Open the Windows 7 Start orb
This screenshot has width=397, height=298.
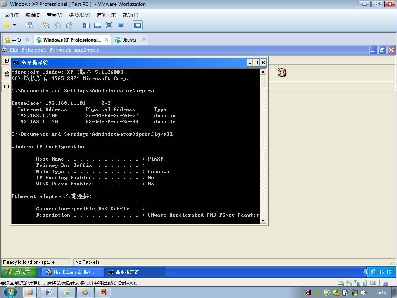pos(10,292)
